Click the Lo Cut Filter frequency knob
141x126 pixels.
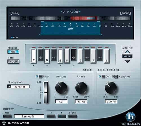(x=111, y=88)
